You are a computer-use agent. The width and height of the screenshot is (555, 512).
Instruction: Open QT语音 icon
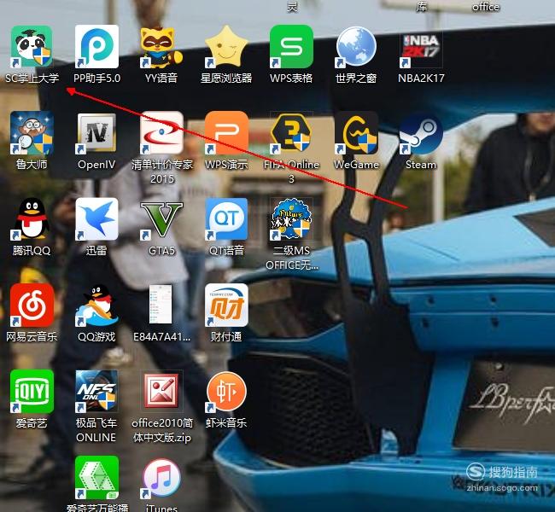226,219
